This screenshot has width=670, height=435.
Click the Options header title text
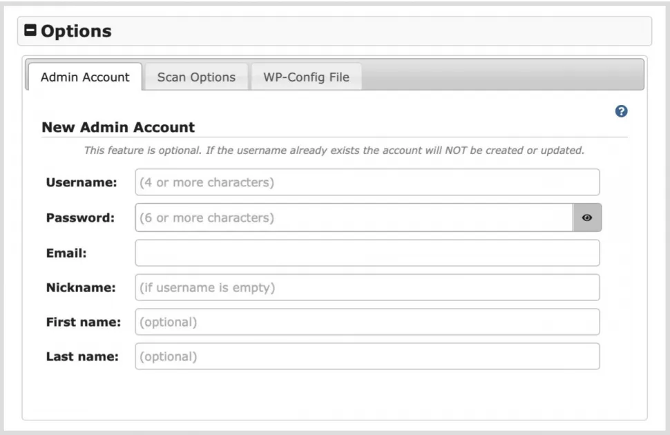point(76,31)
